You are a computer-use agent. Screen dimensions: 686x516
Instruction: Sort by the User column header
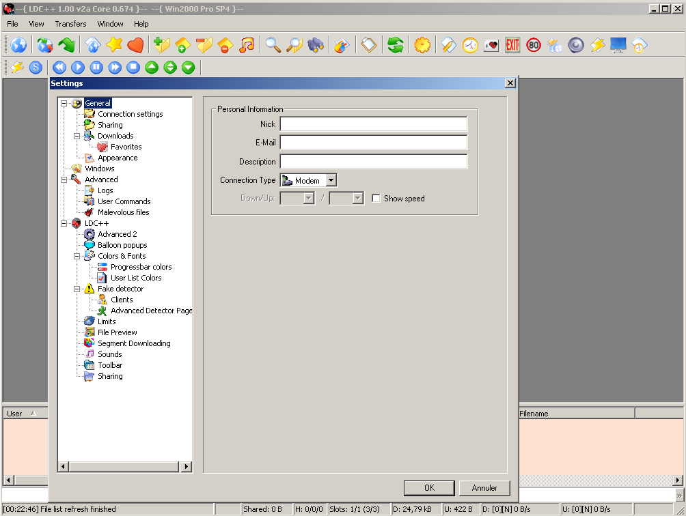(x=25, y=414)
